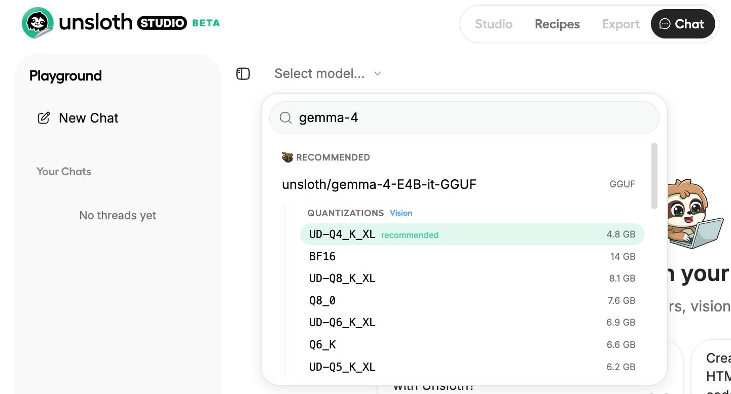Choose the BF16 quantization option
The height and width of the screenshot is (394, 731).
pos(472,257)
